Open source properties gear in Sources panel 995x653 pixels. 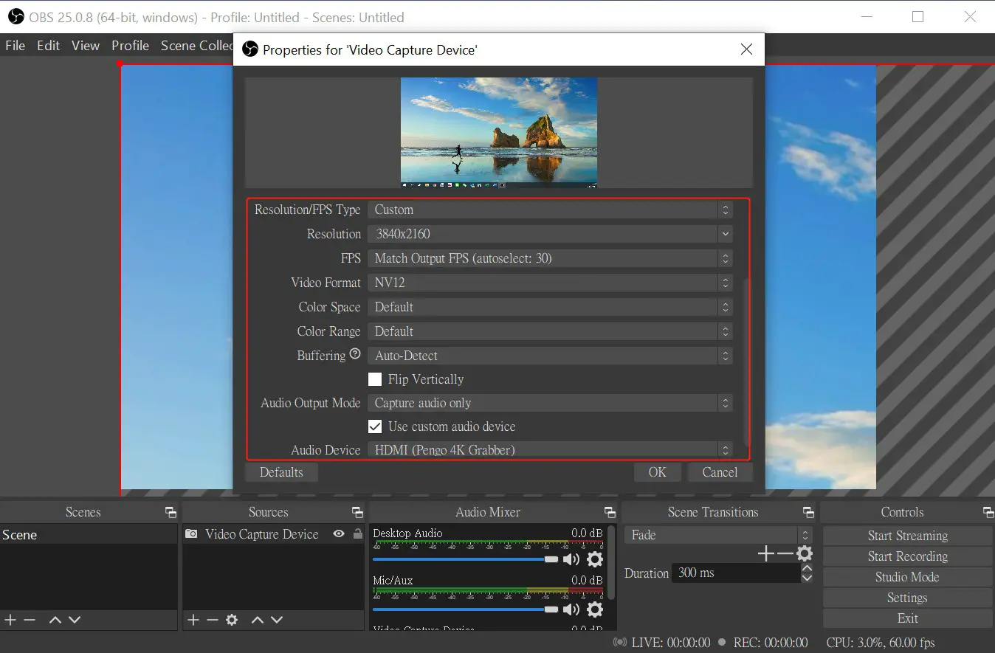click(x=232, y=620)
